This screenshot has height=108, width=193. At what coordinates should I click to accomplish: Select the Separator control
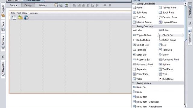140,69
